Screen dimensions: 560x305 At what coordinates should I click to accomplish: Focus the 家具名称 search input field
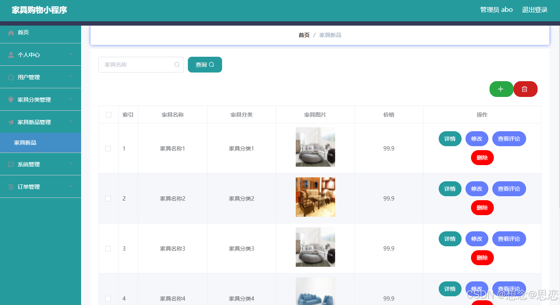click(x=141, y=65)
